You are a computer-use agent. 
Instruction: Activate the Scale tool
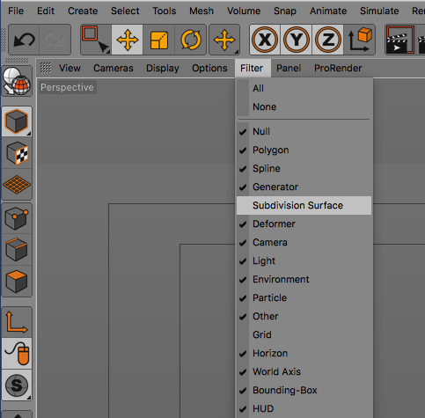click(159, 40)
